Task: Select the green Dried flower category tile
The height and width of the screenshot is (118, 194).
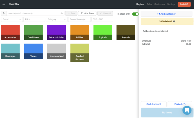Action: click(x=34, y=33)
